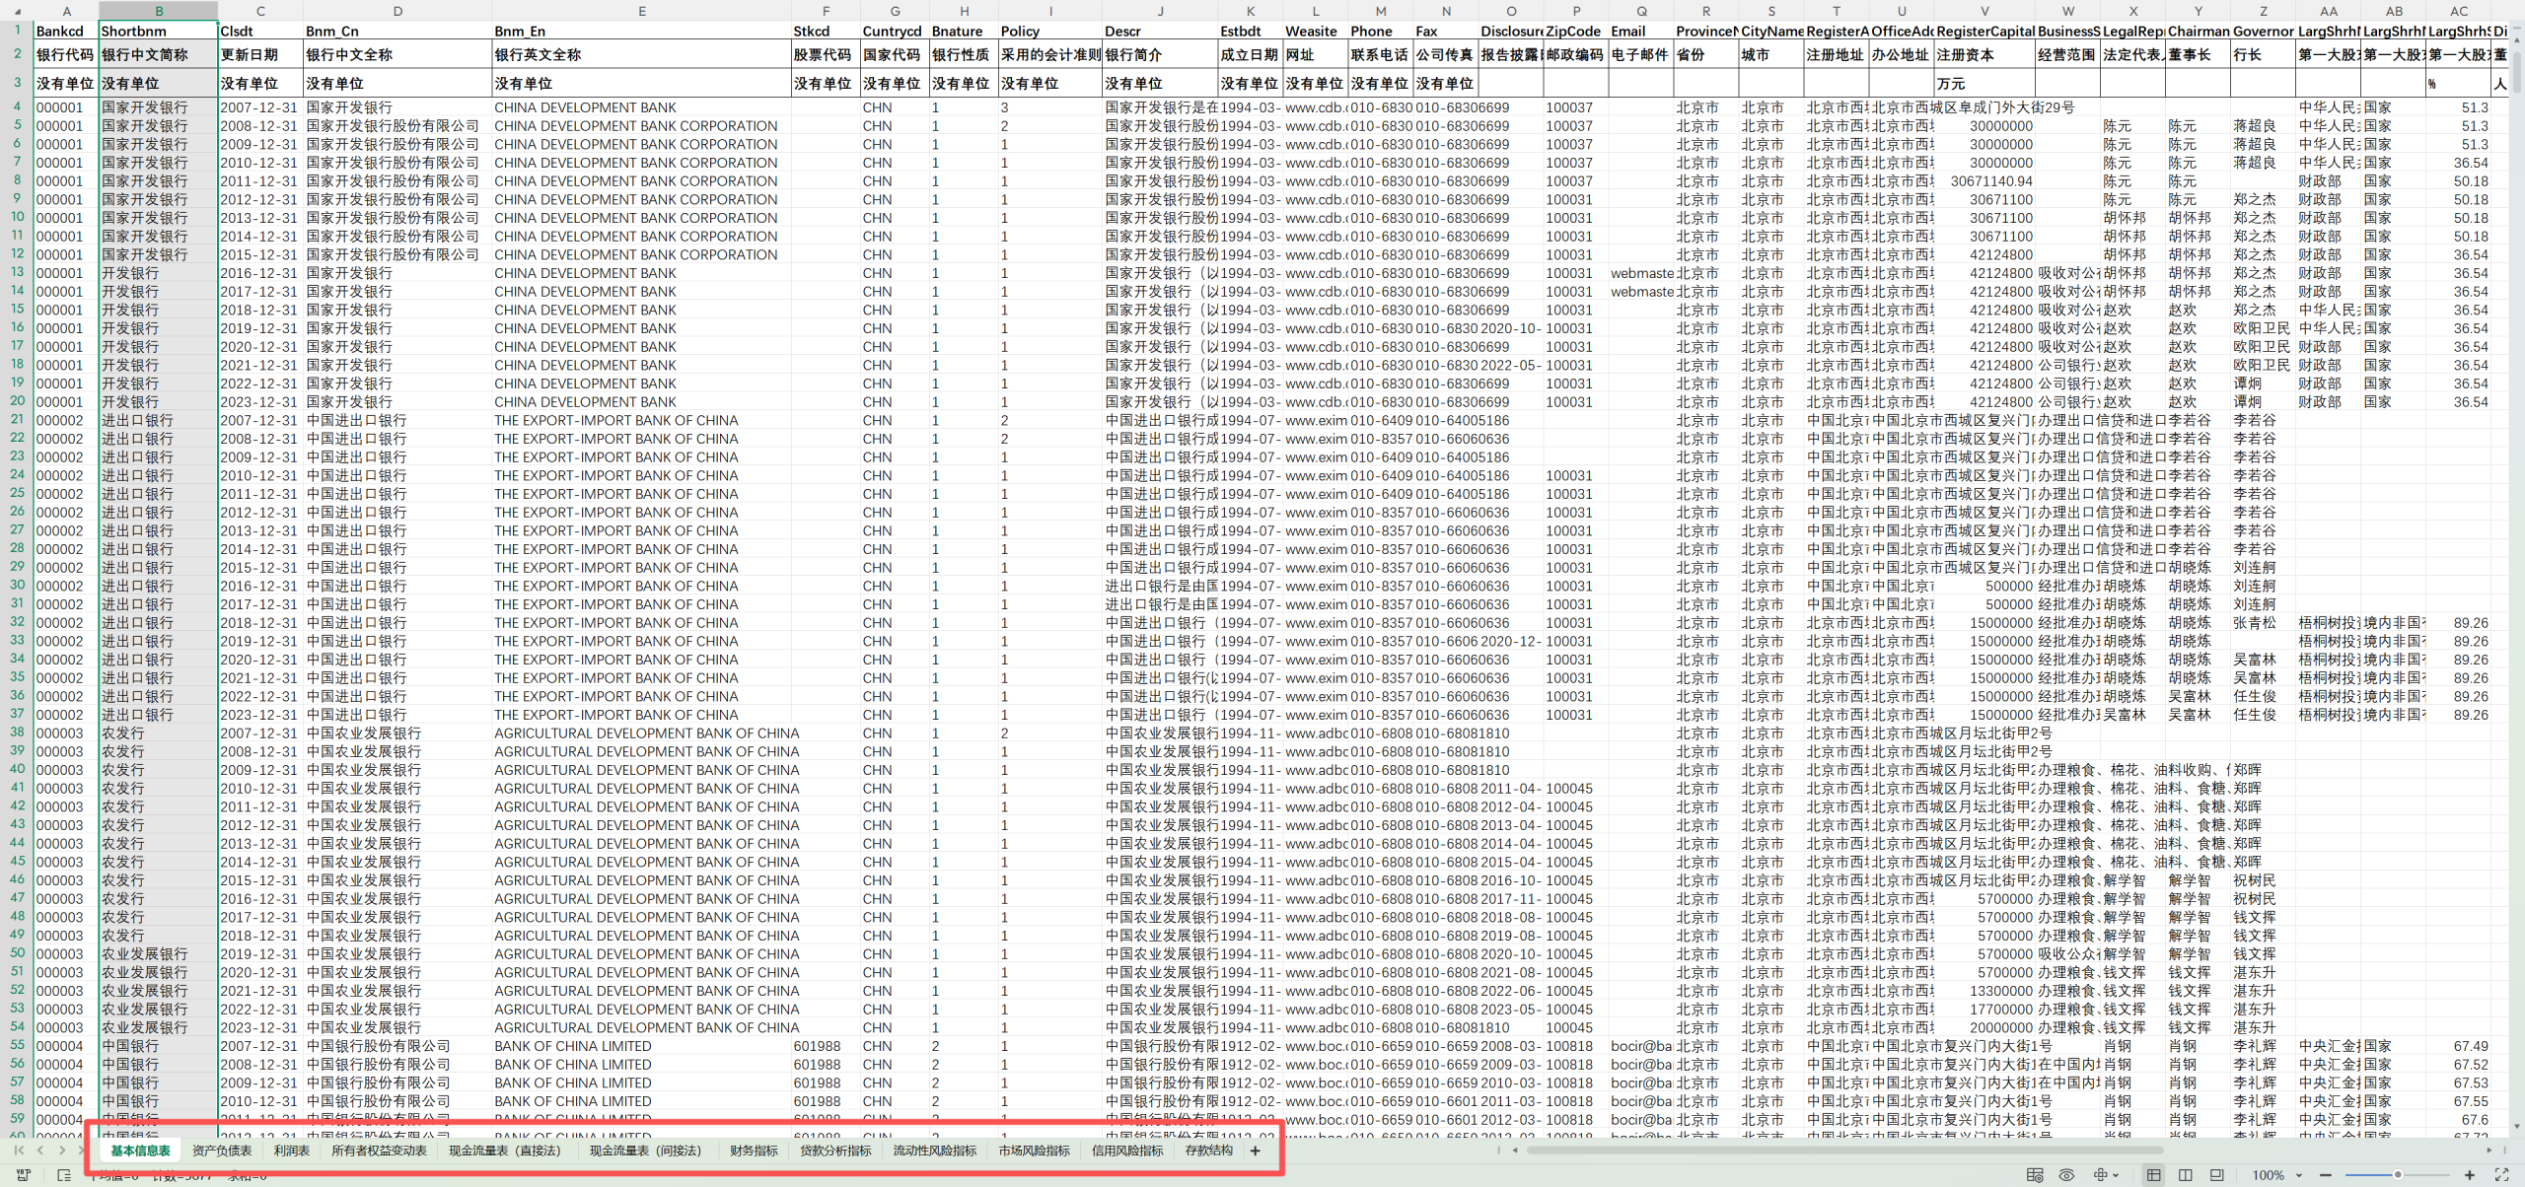Open sheet settings icon in status bar
This screenshot has height=1187, width=2525.
tap(2035, 1175)
